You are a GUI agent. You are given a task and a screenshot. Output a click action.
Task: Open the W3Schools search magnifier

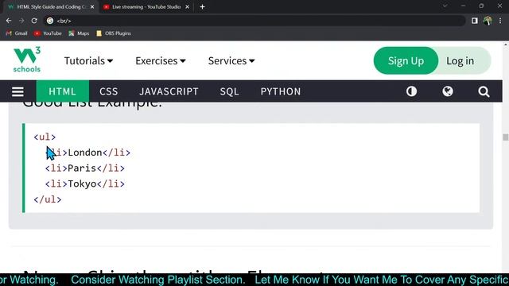pos(484,92)
